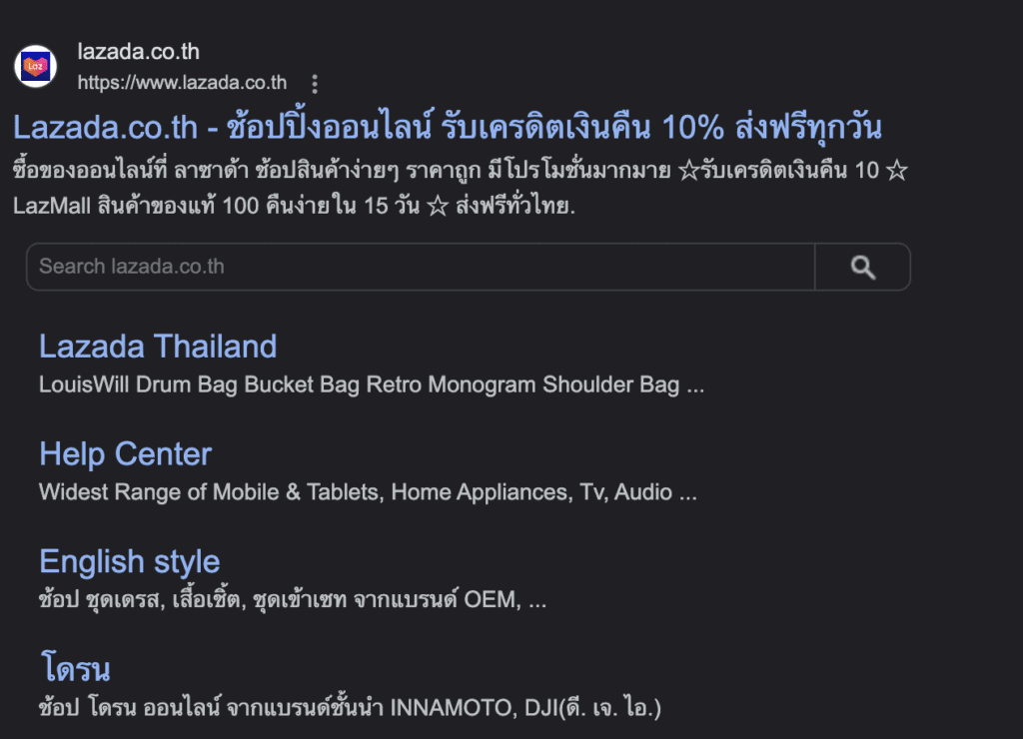1023x739 pixels.
Task: Click the LouisWill Drum Bag description text
Action: (370, 384)
